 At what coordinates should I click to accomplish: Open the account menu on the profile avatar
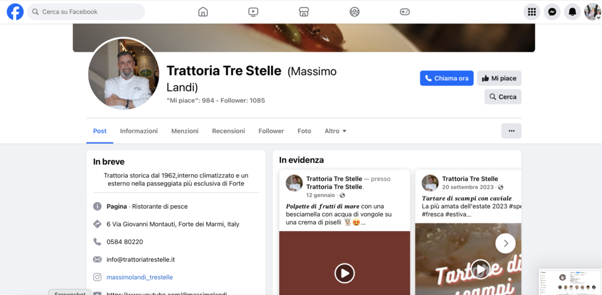point(593,12)
